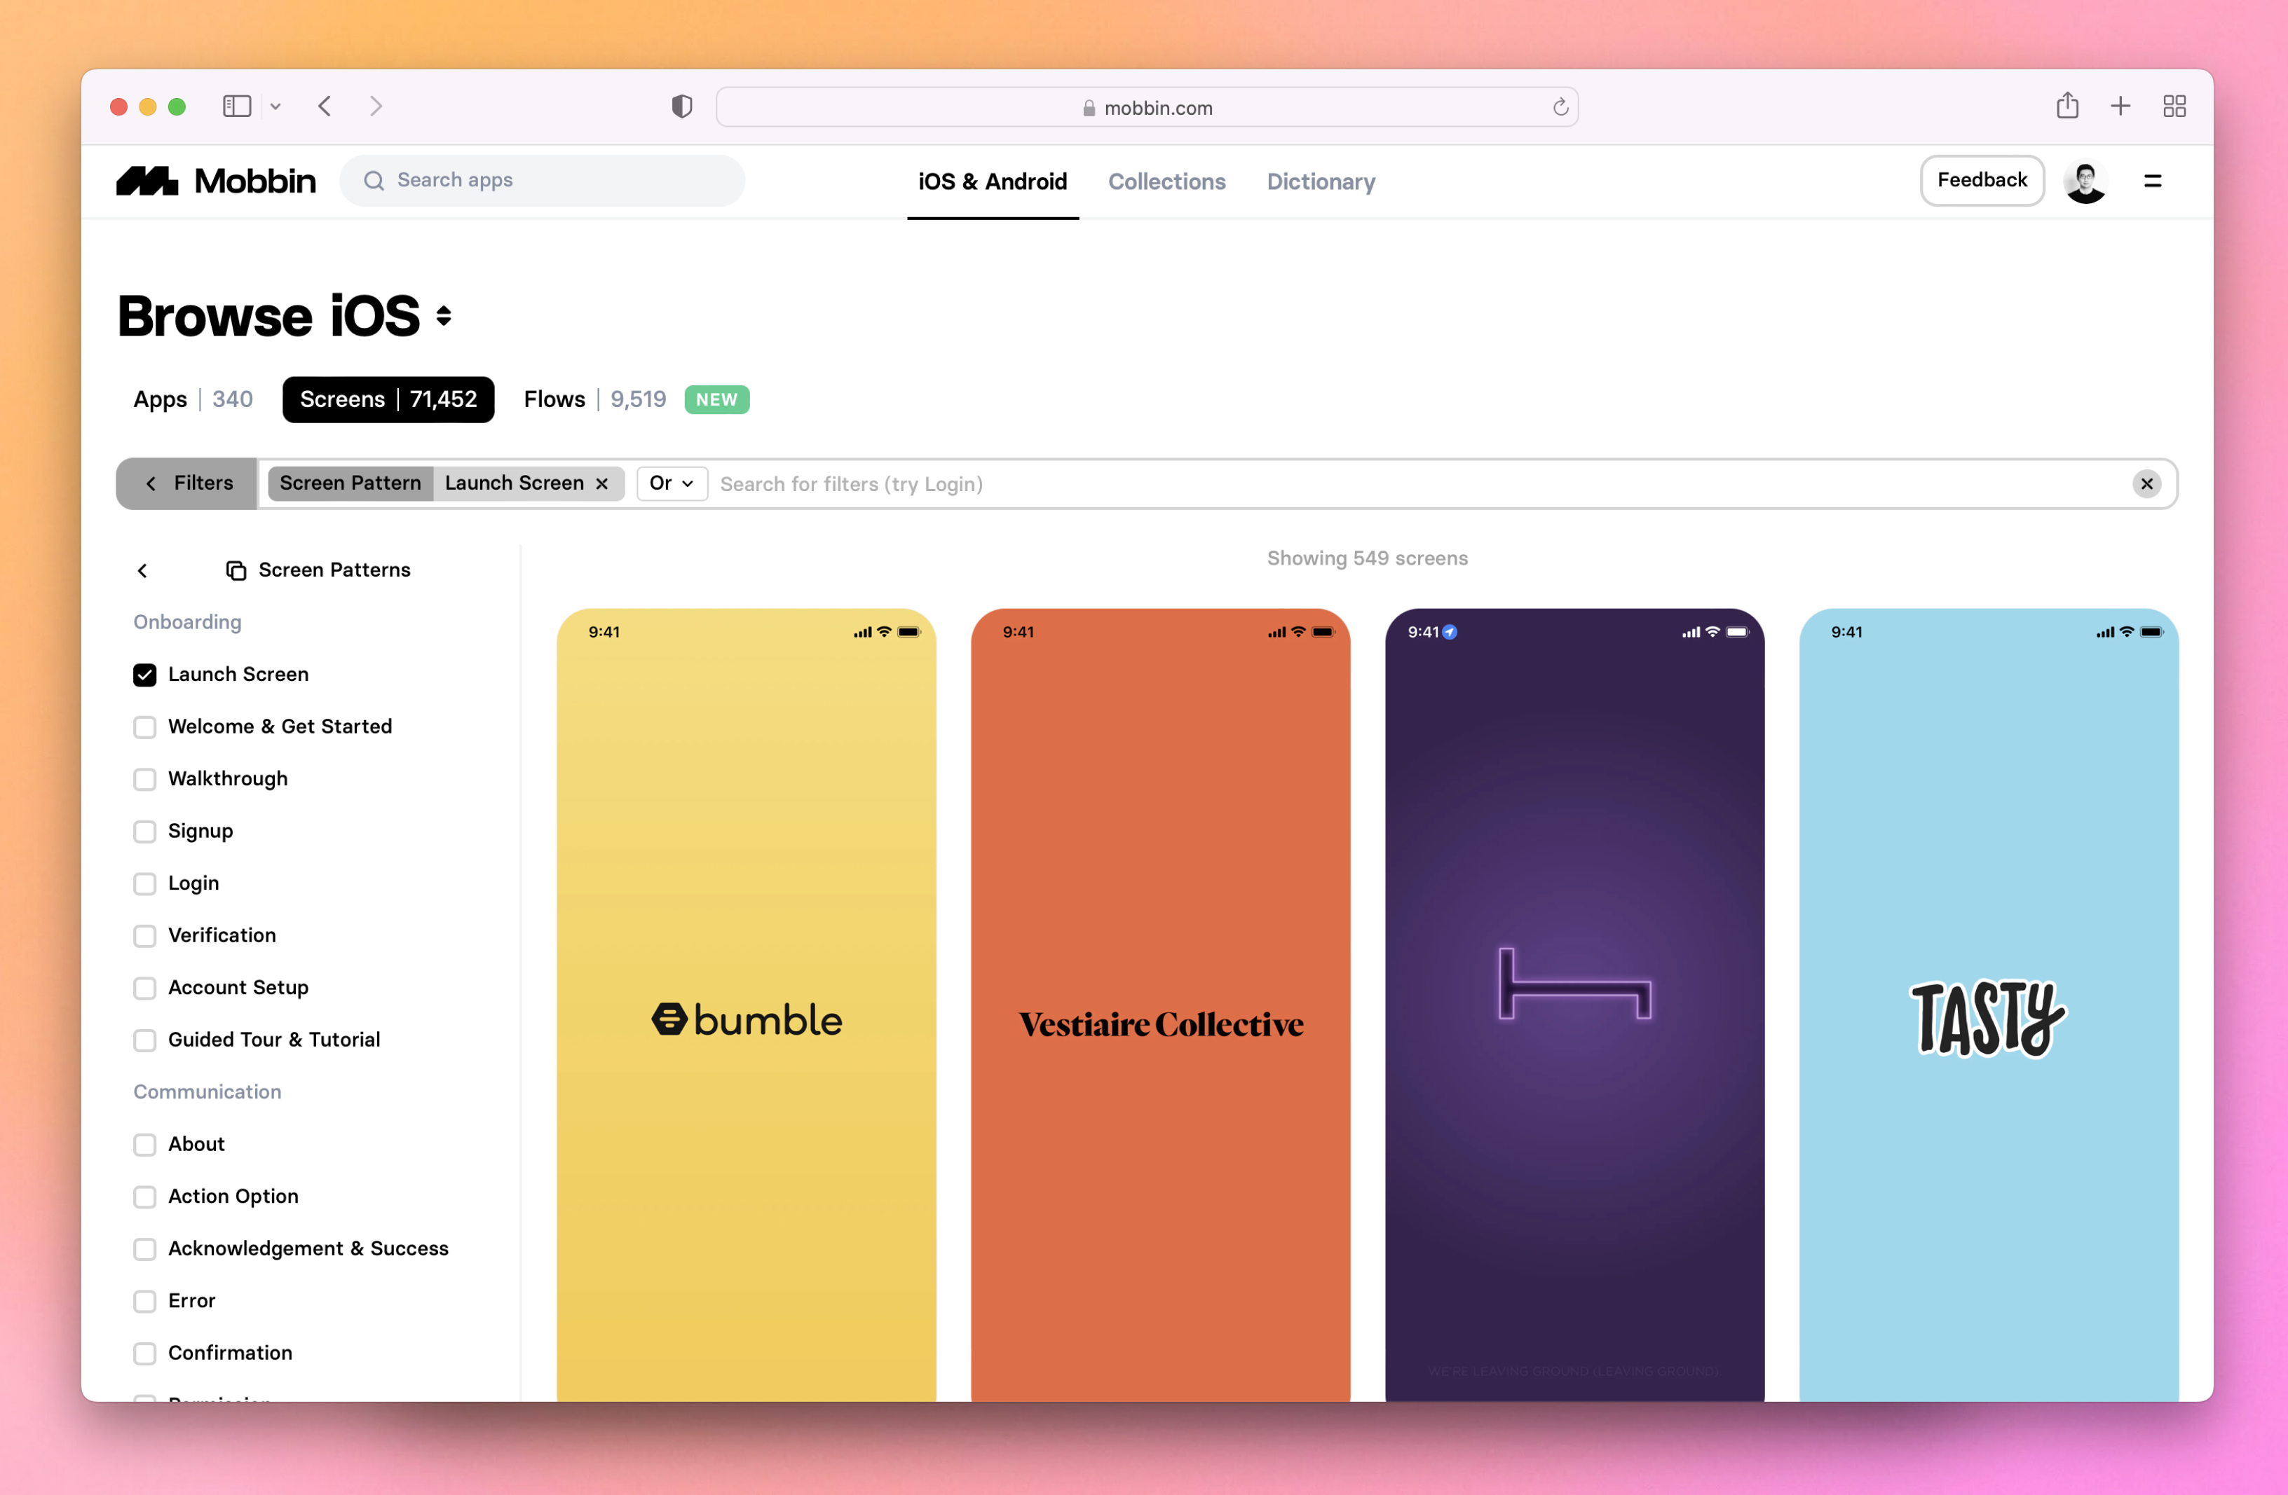Collapse the Filters panel

pyautogui.click(x=187, y=483)
